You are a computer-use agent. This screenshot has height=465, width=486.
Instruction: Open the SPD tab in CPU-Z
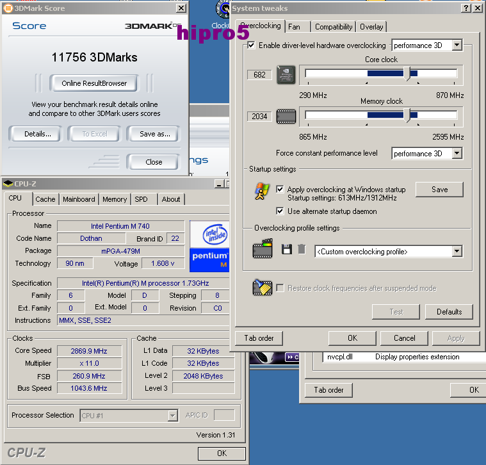pyautogui.click(x=144, y=199)
